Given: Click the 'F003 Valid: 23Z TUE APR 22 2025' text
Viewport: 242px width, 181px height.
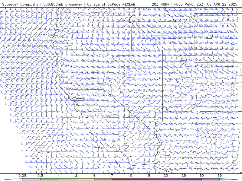Looking at the screenshot, I should pos(206,4).
